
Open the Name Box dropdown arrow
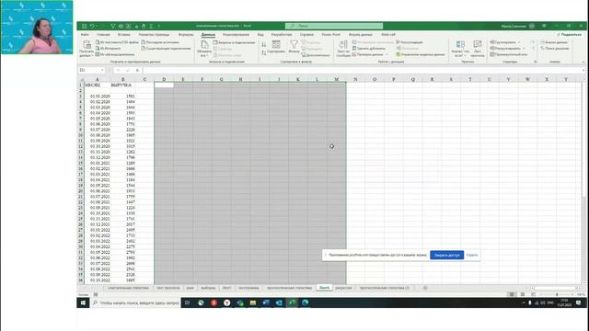pos(102,70)
